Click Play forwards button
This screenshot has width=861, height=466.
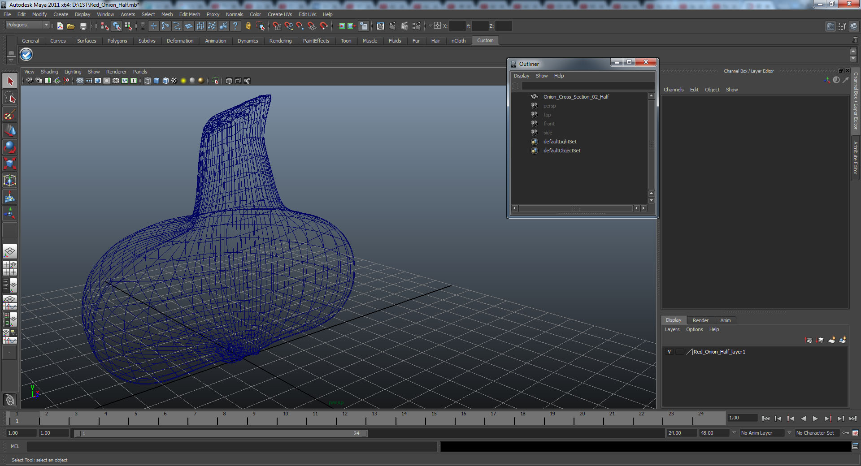pyautogui.click(x=815, y=419)
